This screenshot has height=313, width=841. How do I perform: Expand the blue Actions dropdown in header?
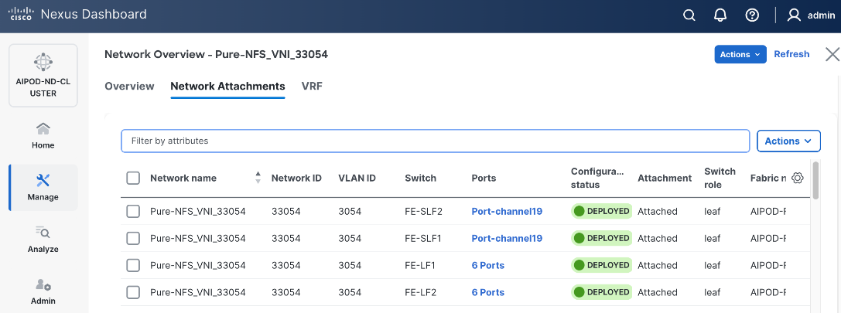tap(740, 54)
